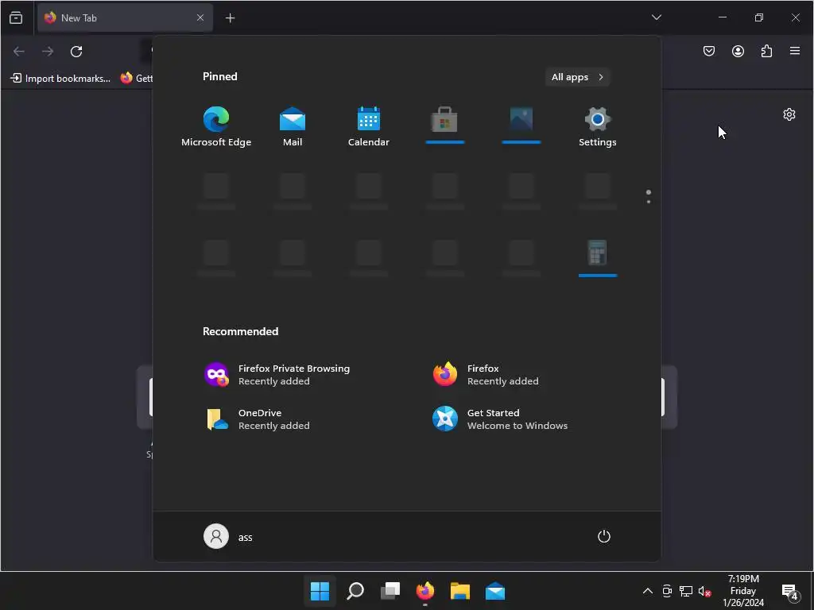
Task: Open Search from the taskbar
Action: pyautogui.click(x=355, y=591)
